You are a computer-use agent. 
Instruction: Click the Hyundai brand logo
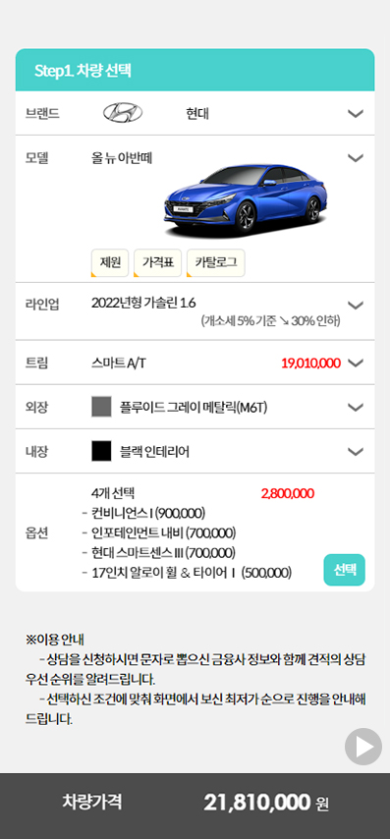pos(123,113)
